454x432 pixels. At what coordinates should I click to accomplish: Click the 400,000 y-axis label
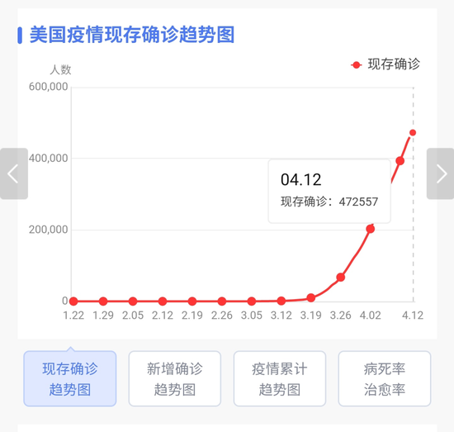(49, 159)
